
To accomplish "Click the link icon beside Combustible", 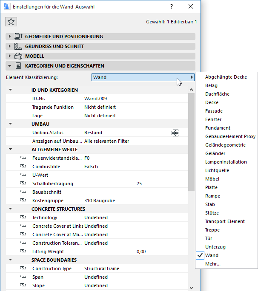I will tap(23, 167).
